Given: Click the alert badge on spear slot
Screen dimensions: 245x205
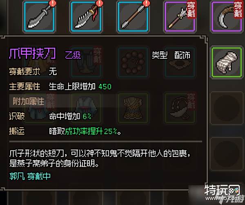Looking at the screenshot, I should pyautogui.click(x=147, y=3).
